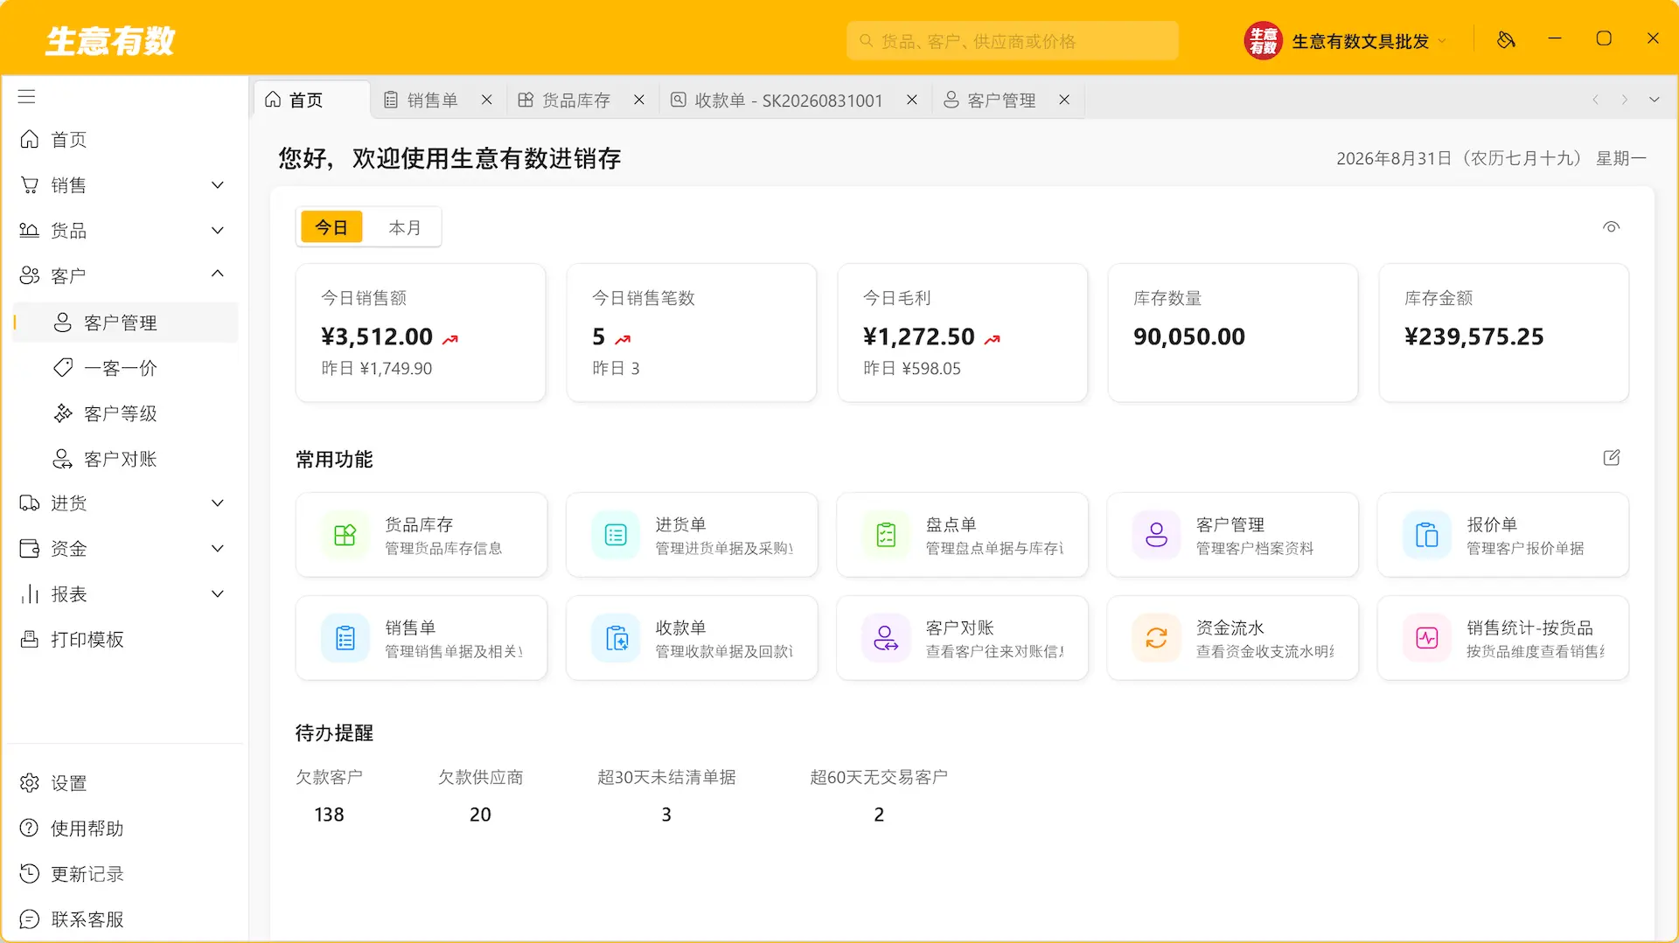The image size is (1679, 943).
Task: Collapse the 客户 sidebar menu chevron
Action: coord(218,274)
